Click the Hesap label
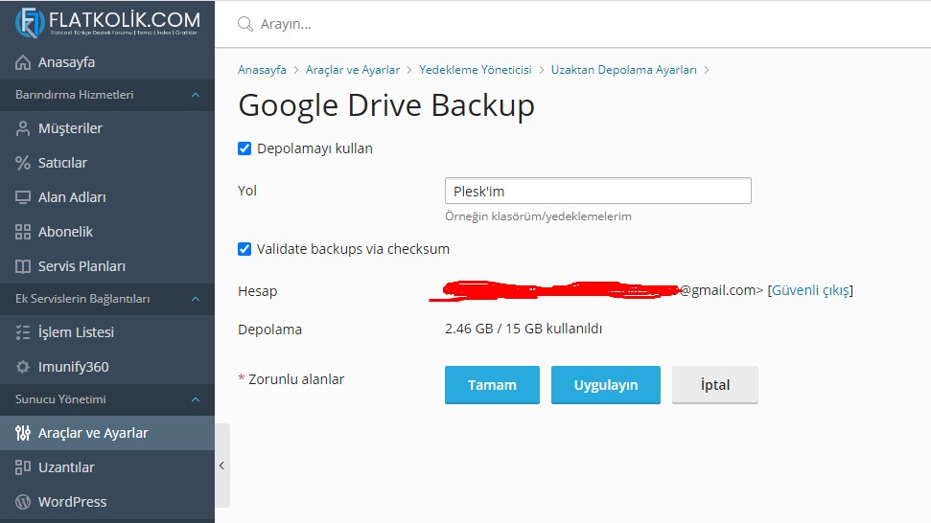Viewport: 931px width, 523px height. coord(258,291)
